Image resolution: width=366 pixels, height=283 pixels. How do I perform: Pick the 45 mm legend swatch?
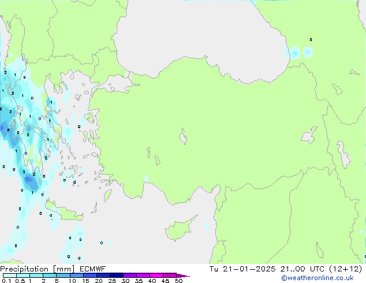170,275
